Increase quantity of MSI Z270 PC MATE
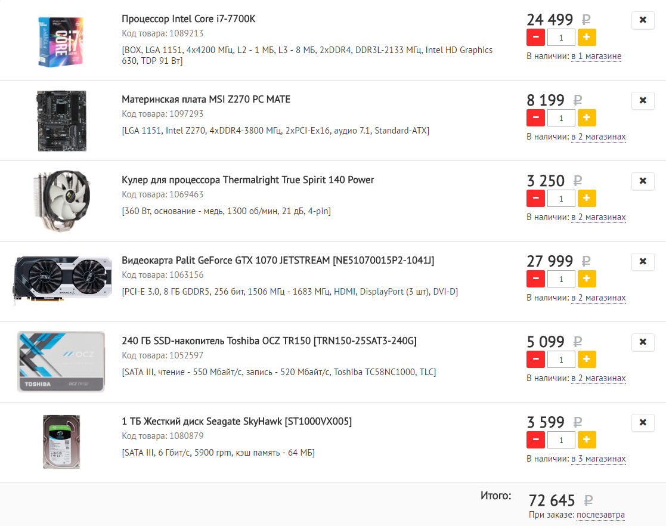This screenshot has width=666, height=526. (x=587, y=118)
